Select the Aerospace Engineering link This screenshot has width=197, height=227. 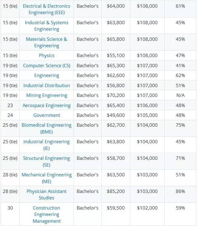pyautogui.click(x=46, y=106)
